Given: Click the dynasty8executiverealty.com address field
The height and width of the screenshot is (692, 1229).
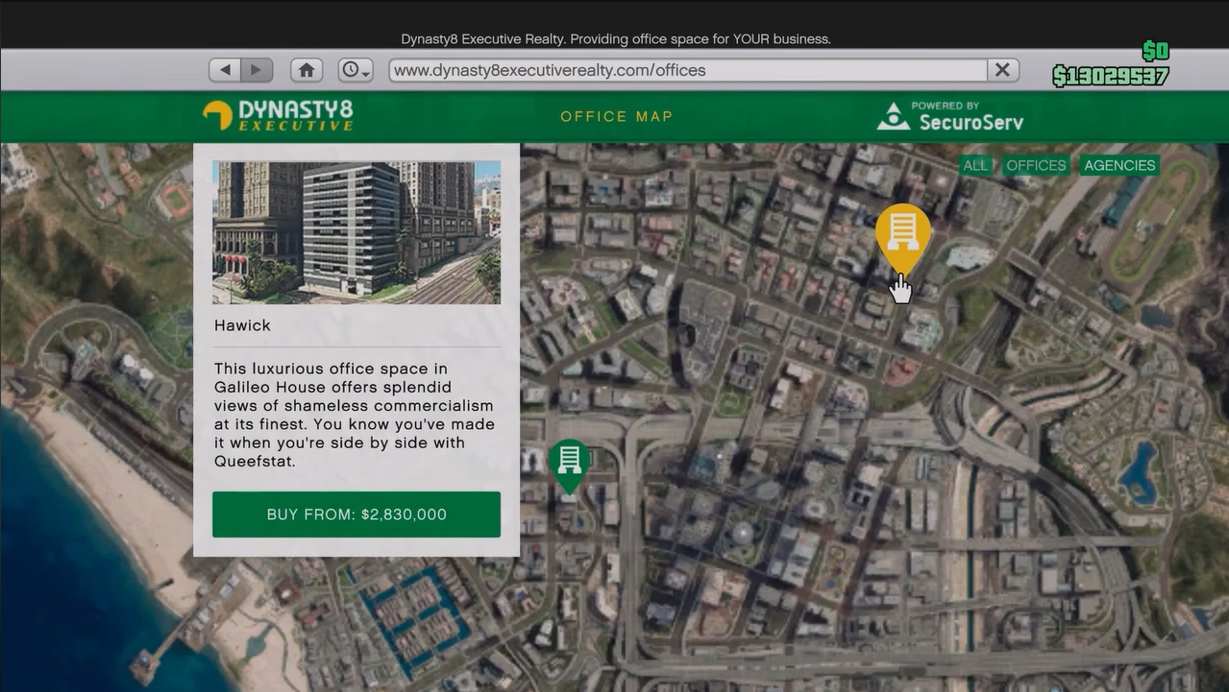Looking at the screenshot, I should pyautogui.click(x=687, y=70).
